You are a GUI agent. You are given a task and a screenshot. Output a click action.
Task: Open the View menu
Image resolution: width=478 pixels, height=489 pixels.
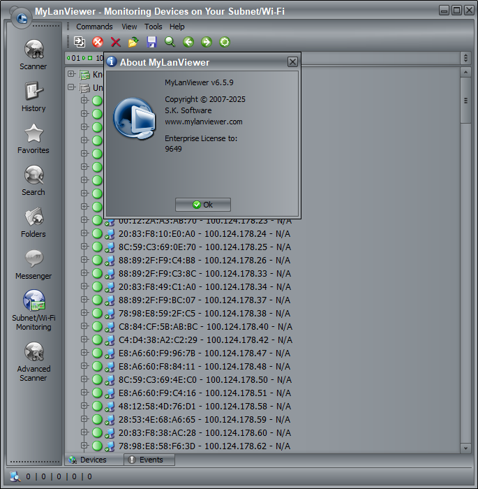coord(129,27)
